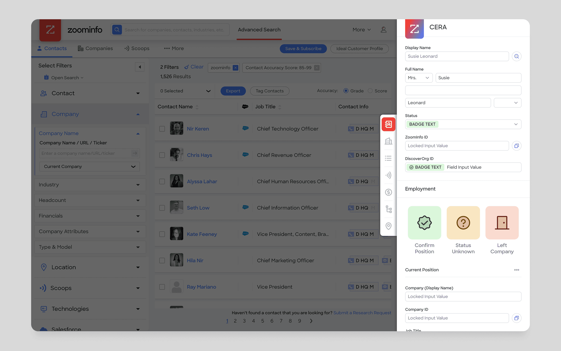The image size is (561, 351).
Task: Choose Grade accuracy radio button
Action: pyautogui.click(x=346, y=91)
